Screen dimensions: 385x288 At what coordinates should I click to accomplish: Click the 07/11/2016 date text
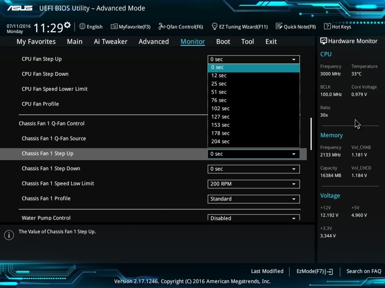[x=19, y=26]
